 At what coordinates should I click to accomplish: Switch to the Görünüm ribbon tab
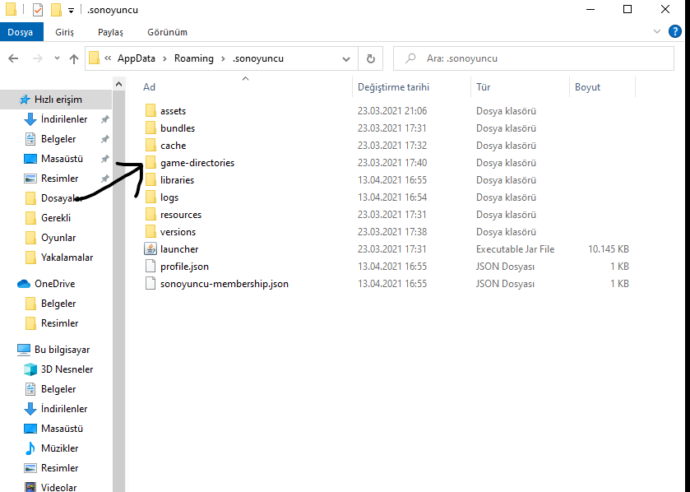pos(167,32)
